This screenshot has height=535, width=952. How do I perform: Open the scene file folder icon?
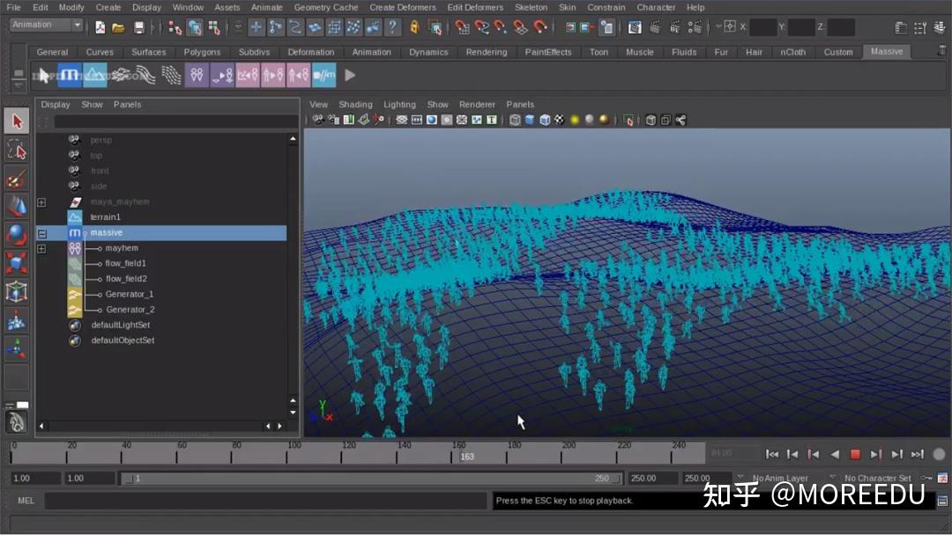click(x=118, y=27)
